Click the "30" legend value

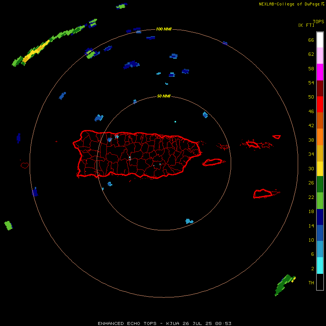311,168
